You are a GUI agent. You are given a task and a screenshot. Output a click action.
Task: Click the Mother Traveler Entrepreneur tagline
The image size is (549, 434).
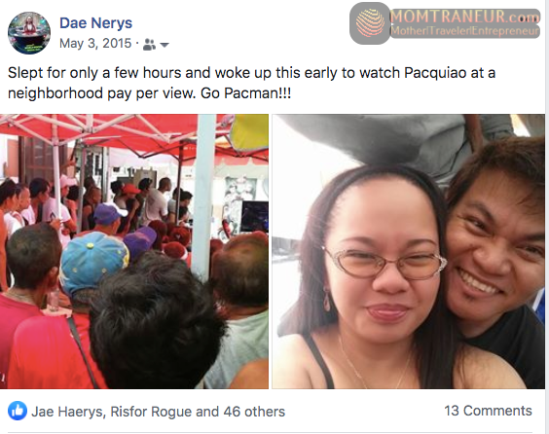click(x=464, y=31)
